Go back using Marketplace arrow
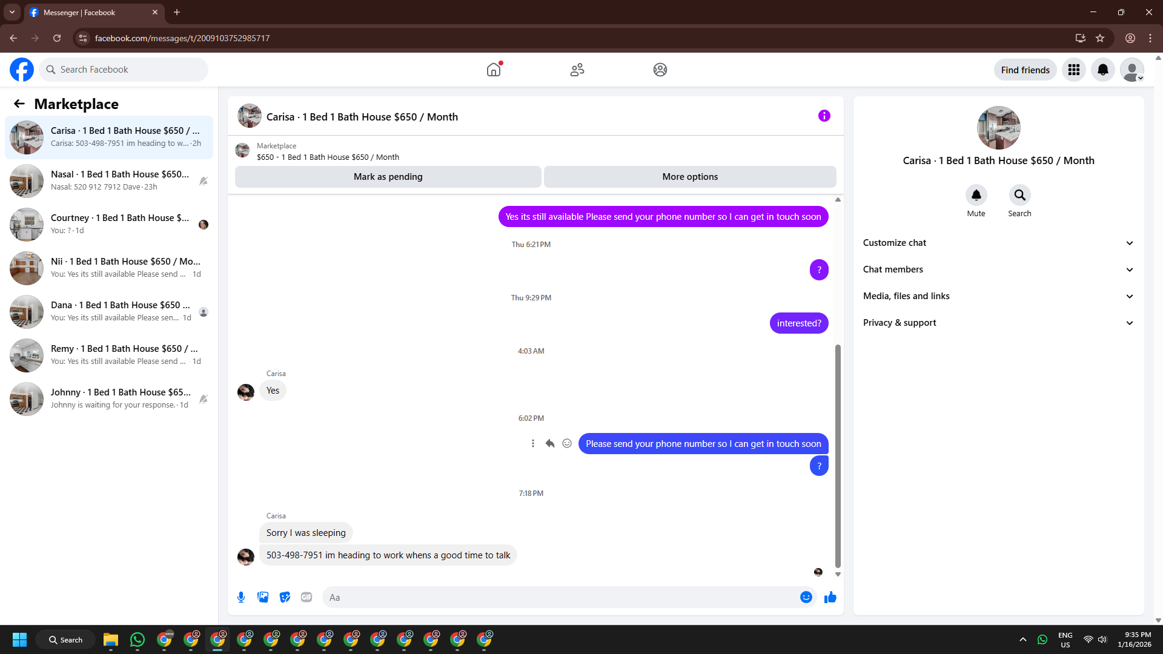This screenshot has height=654, width=1163. (x=19, y=104)
